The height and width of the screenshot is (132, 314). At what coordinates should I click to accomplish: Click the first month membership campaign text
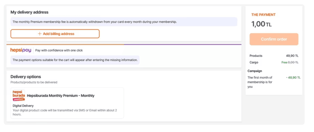(x=260, y=82)
